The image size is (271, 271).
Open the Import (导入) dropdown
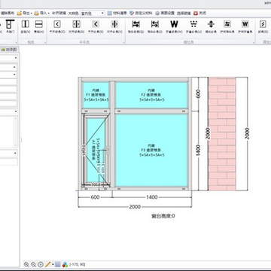tap(41, 13)
